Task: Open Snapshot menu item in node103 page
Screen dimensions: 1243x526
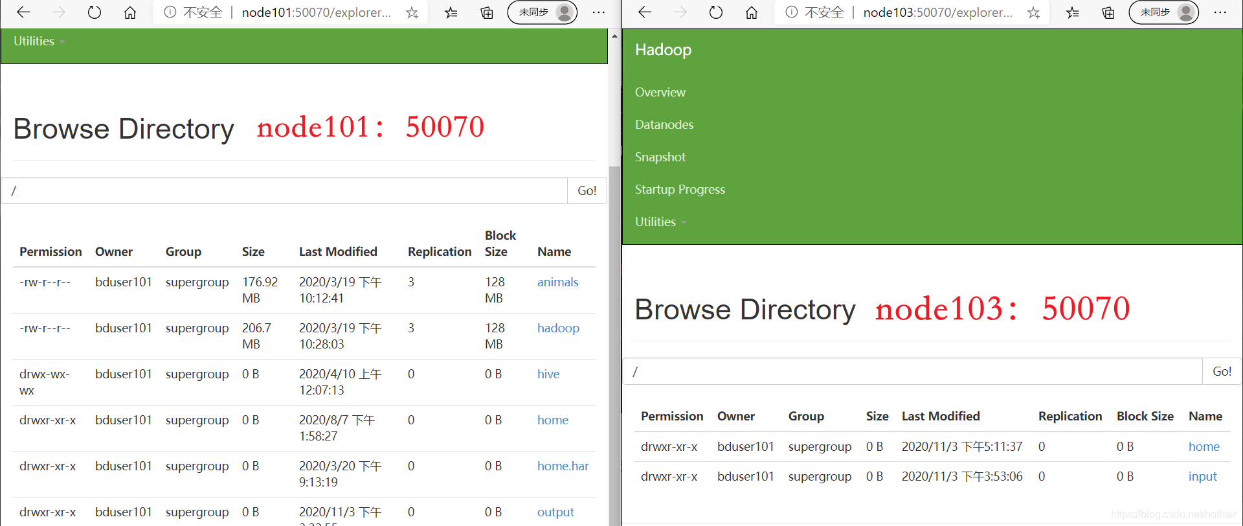Action: click(660, 157)
